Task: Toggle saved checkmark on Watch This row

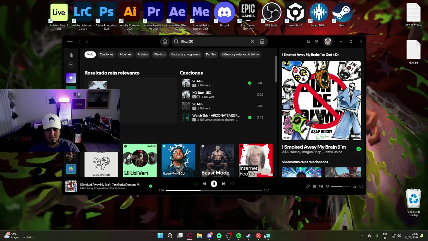Action: click(249, 117)
